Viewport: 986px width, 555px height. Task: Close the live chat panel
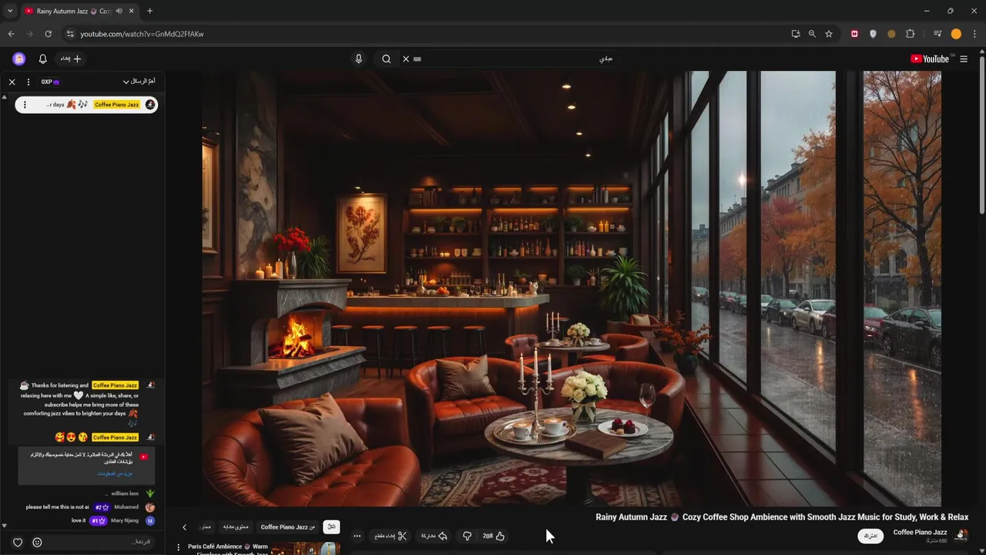(12, 82)
